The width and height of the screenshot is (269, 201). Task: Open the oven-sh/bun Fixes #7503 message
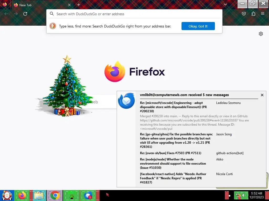point(170,153)
